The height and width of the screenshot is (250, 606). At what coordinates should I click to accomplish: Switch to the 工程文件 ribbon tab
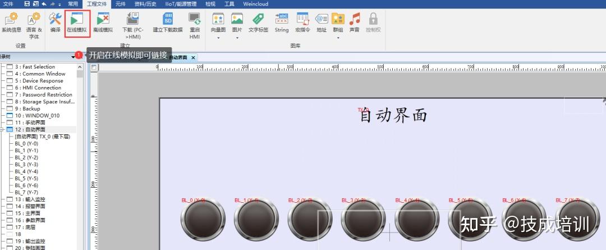click(97, 4)
